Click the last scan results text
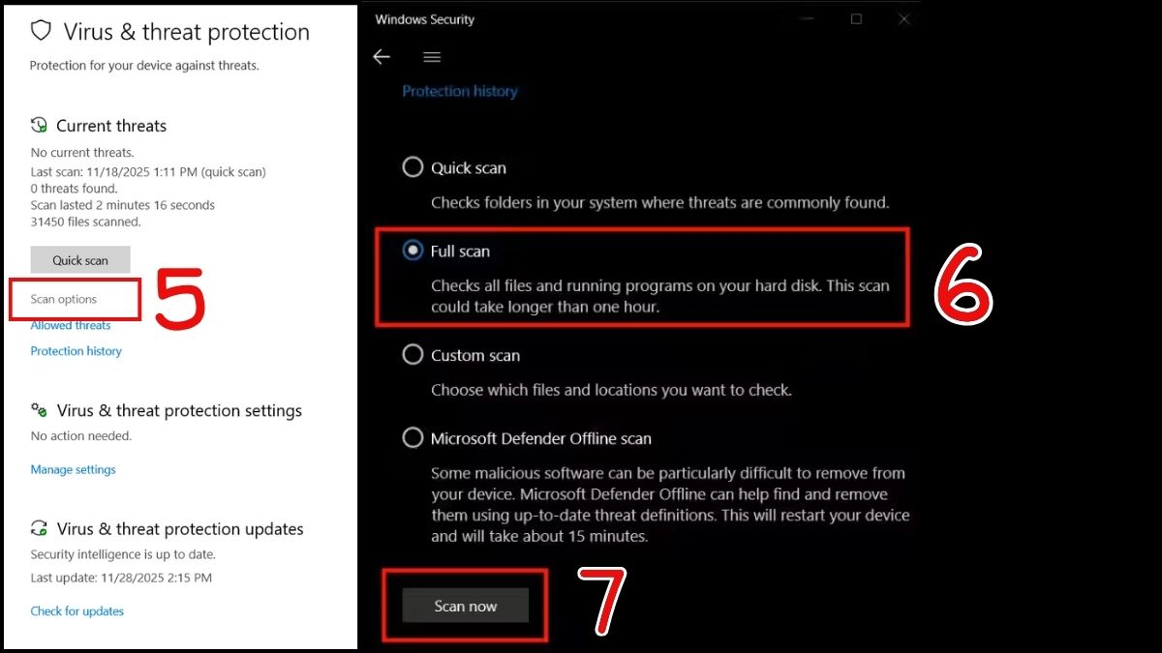Image resolution: width=1162 pixels, height=653 pixels. (x=146, y=171)
